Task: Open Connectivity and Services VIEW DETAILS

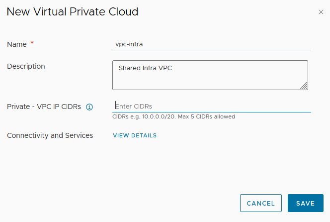Action: [x=135, y=135]
